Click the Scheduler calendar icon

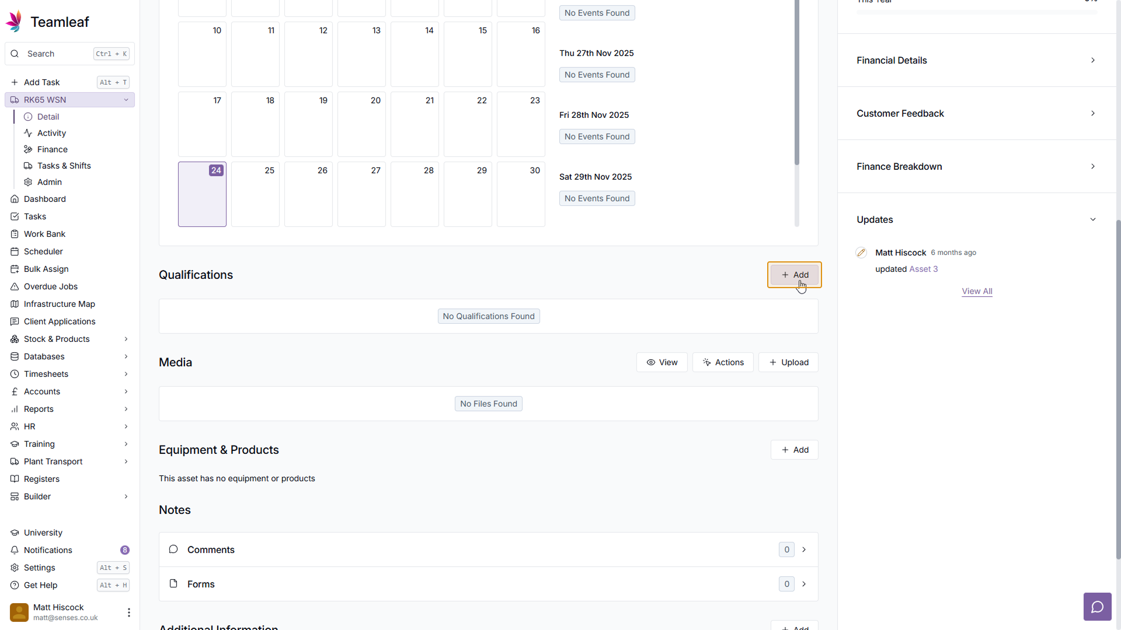tap(15, 251)
